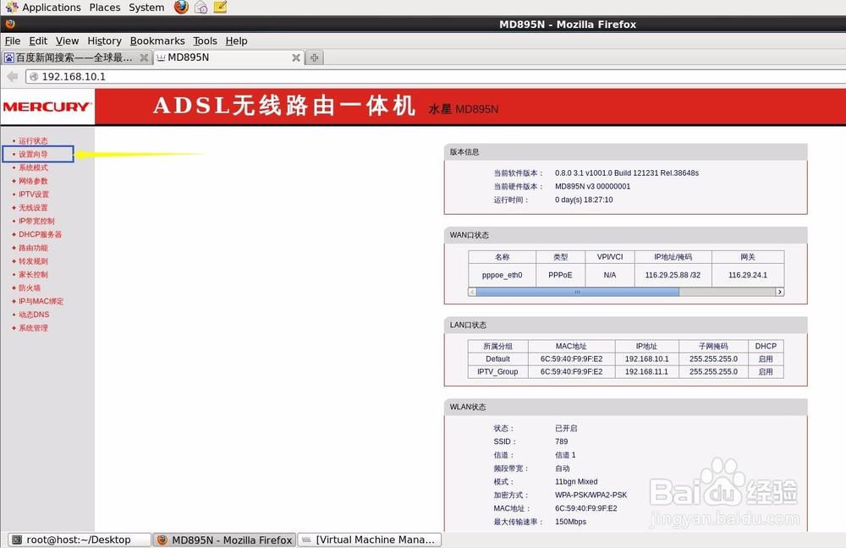The width and height of the screenshot is (846, 548).
Task: Expand 路由功能 in the sidebar
Action: 33,248
